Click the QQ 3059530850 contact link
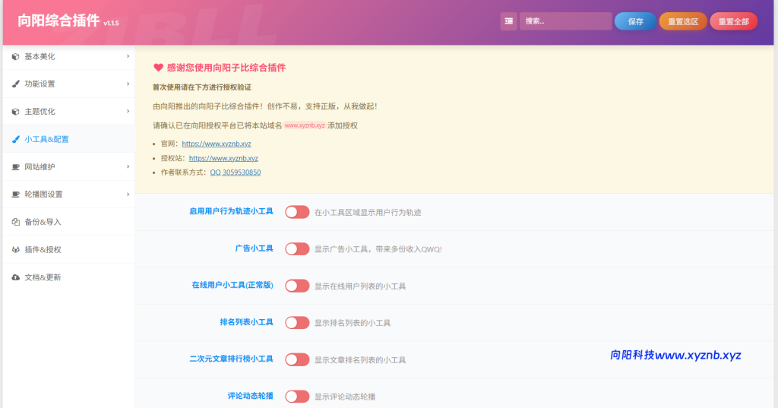778x408 pixels. (x=236, y=172)
